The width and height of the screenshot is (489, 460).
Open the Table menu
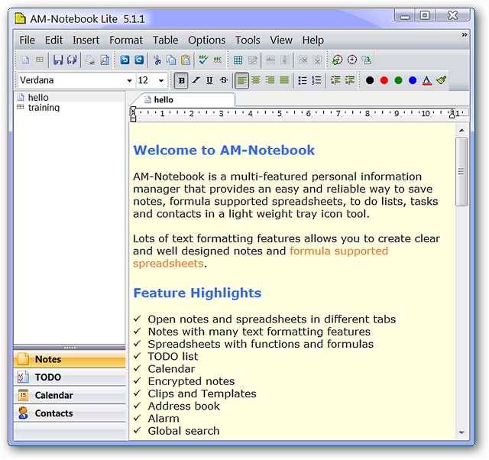click(x=165, y=40)
